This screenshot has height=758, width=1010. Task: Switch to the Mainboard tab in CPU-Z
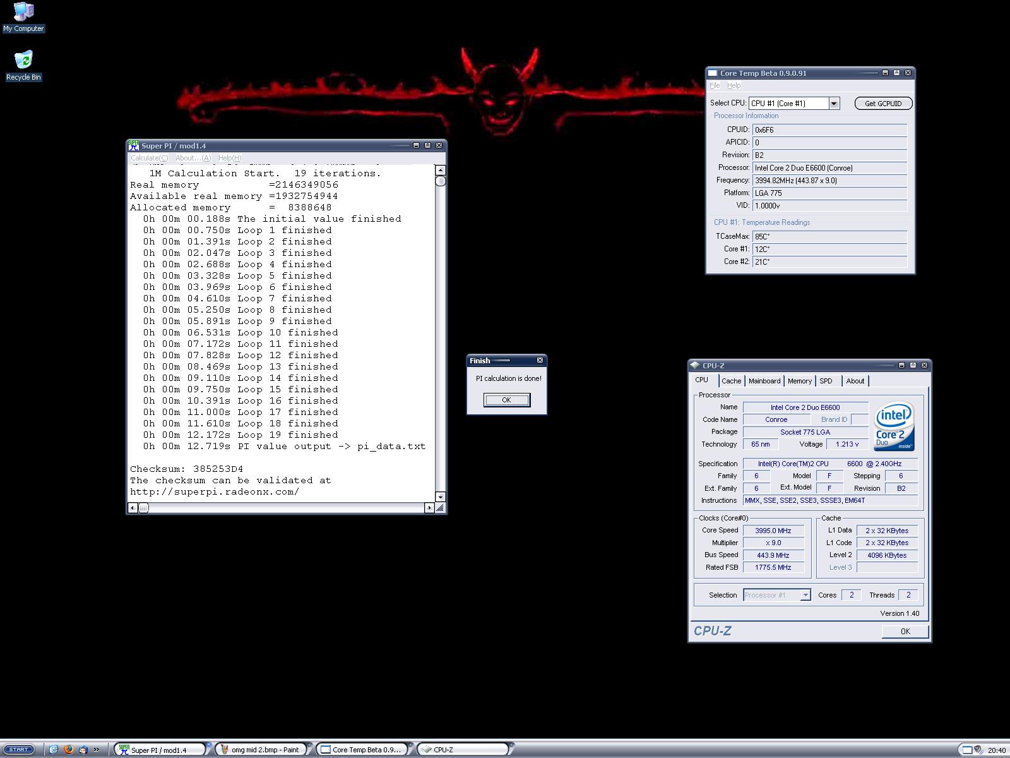click(x=764, y=381)
